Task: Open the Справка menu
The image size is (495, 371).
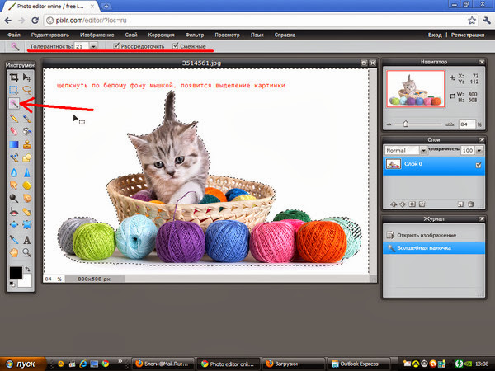Action: pos(285,35)
